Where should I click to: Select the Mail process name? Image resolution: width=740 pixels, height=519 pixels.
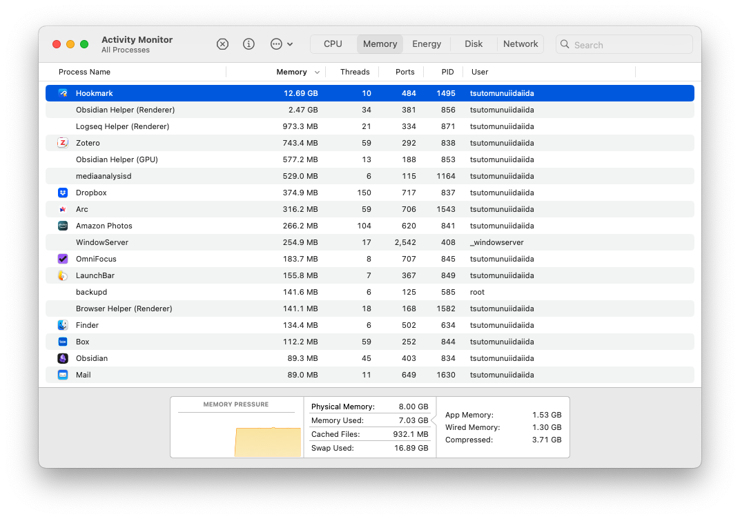point(83,375)
